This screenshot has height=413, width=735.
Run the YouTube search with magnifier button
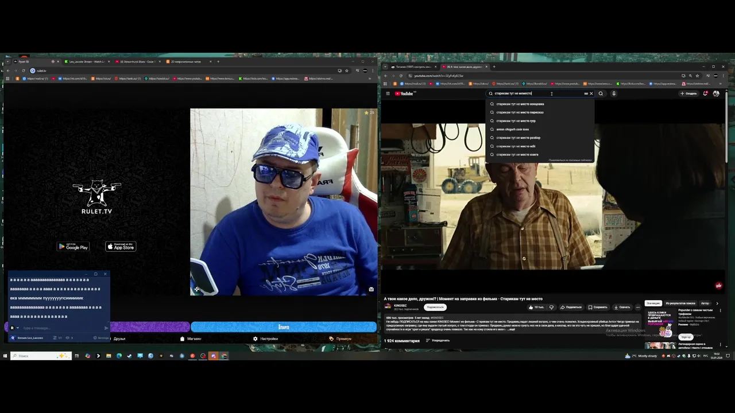click(601, 93)
